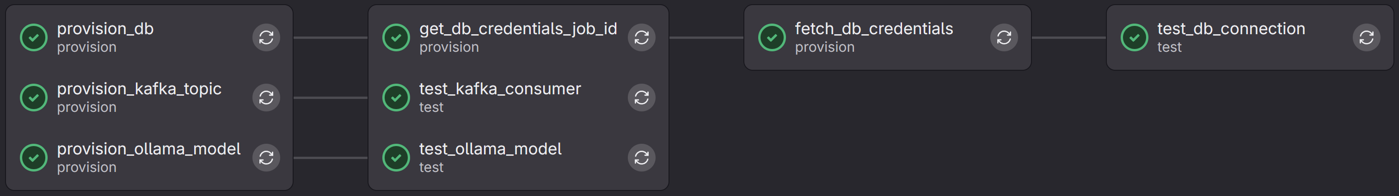Retry the fetch_db_credentials job

point(1004,37)
